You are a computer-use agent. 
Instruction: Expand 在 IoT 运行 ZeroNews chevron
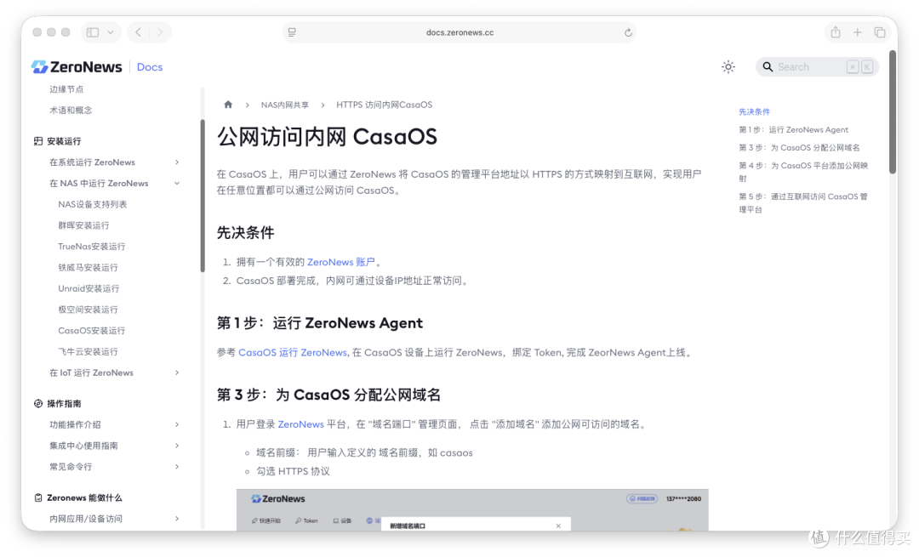click(x=177, y=372)
